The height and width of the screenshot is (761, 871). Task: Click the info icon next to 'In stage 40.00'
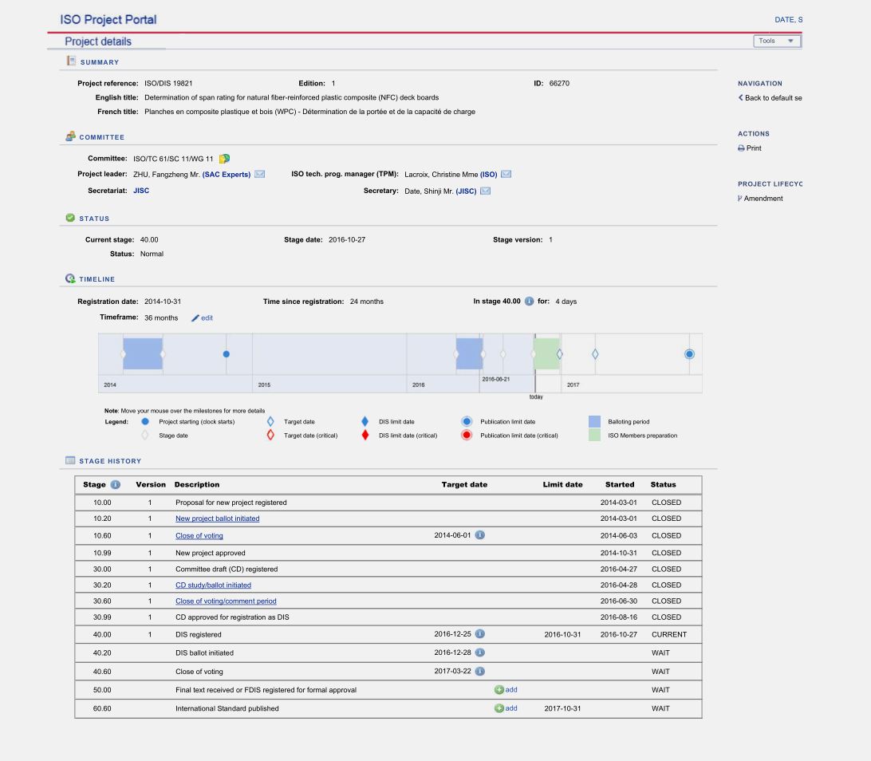529,302
